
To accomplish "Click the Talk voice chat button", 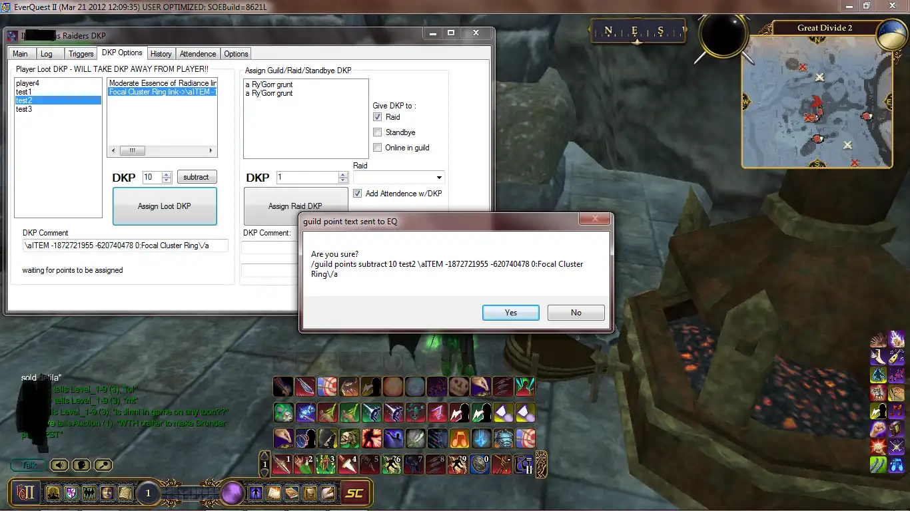I will 29,465.
